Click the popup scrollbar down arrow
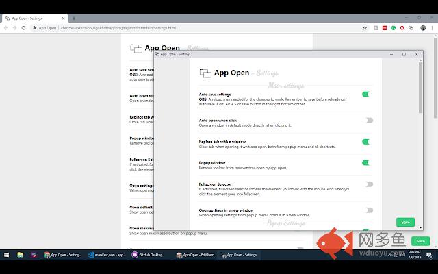 click(x=420, y=228)
